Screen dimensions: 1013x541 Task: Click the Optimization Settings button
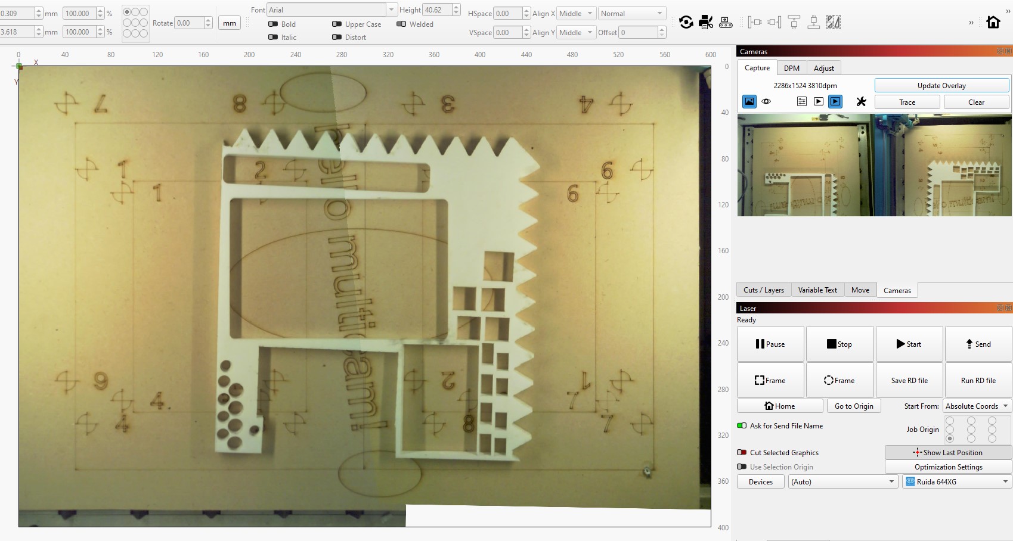(948, 467)
